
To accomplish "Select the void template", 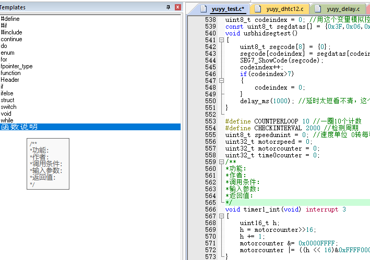I will (x=90, y=114).
